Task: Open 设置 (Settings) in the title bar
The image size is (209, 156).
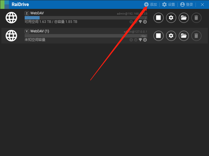Action: coord(169,4)
